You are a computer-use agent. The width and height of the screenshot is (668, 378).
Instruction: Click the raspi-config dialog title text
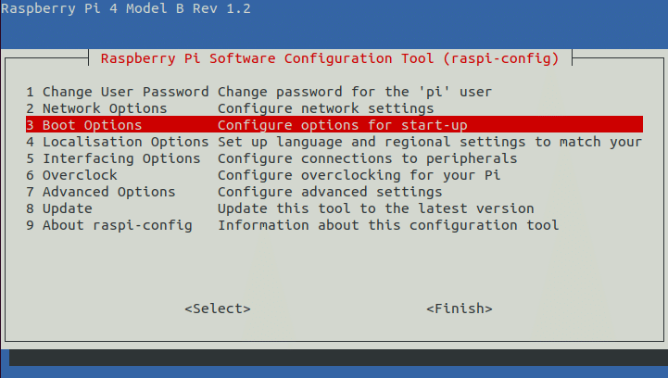coord(330,58)
